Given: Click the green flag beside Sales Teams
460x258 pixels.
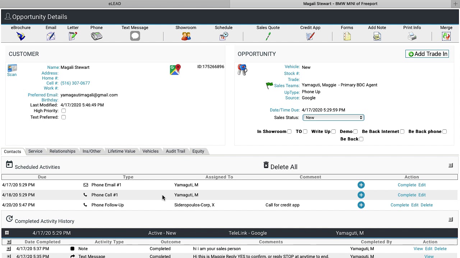Looking at the screenshot, I should click(269, 85).
